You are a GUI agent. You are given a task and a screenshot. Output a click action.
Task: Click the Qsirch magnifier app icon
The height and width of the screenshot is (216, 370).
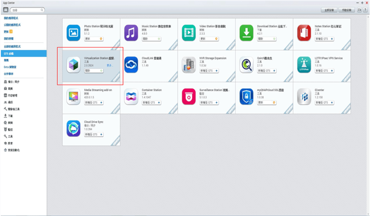click(x=247, y=65)
